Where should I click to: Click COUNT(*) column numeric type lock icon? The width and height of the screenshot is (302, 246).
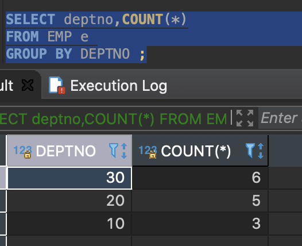pyautogui.click(x=148, y=152)
